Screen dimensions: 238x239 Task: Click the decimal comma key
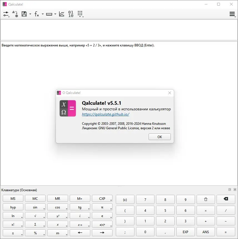(165, 232)
